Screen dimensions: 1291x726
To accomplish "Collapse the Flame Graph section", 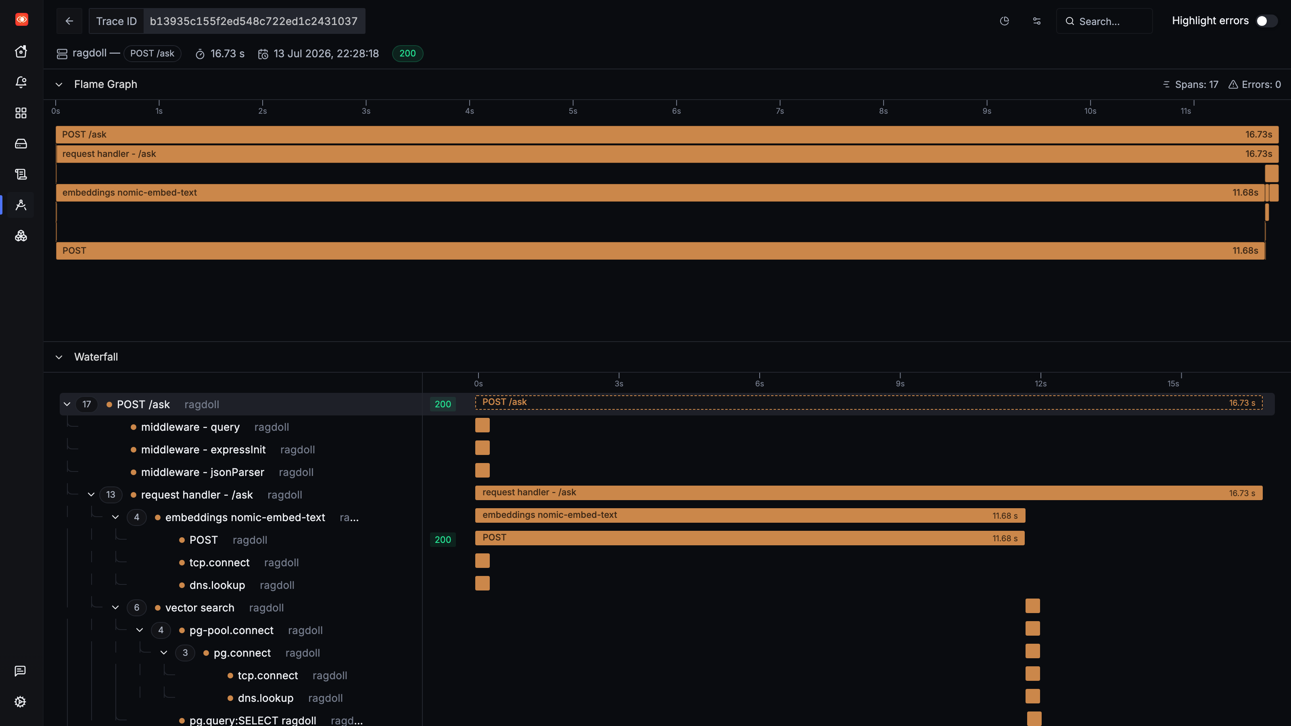I will click(59, 85).
